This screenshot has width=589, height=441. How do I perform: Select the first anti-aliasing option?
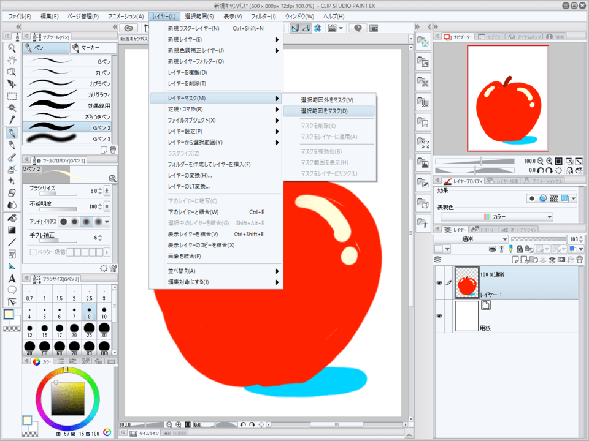click(64, 222)
